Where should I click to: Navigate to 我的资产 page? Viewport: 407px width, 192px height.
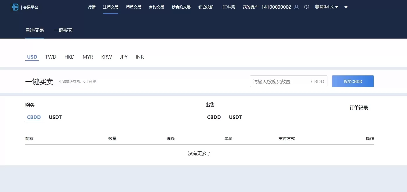(250, 7)
